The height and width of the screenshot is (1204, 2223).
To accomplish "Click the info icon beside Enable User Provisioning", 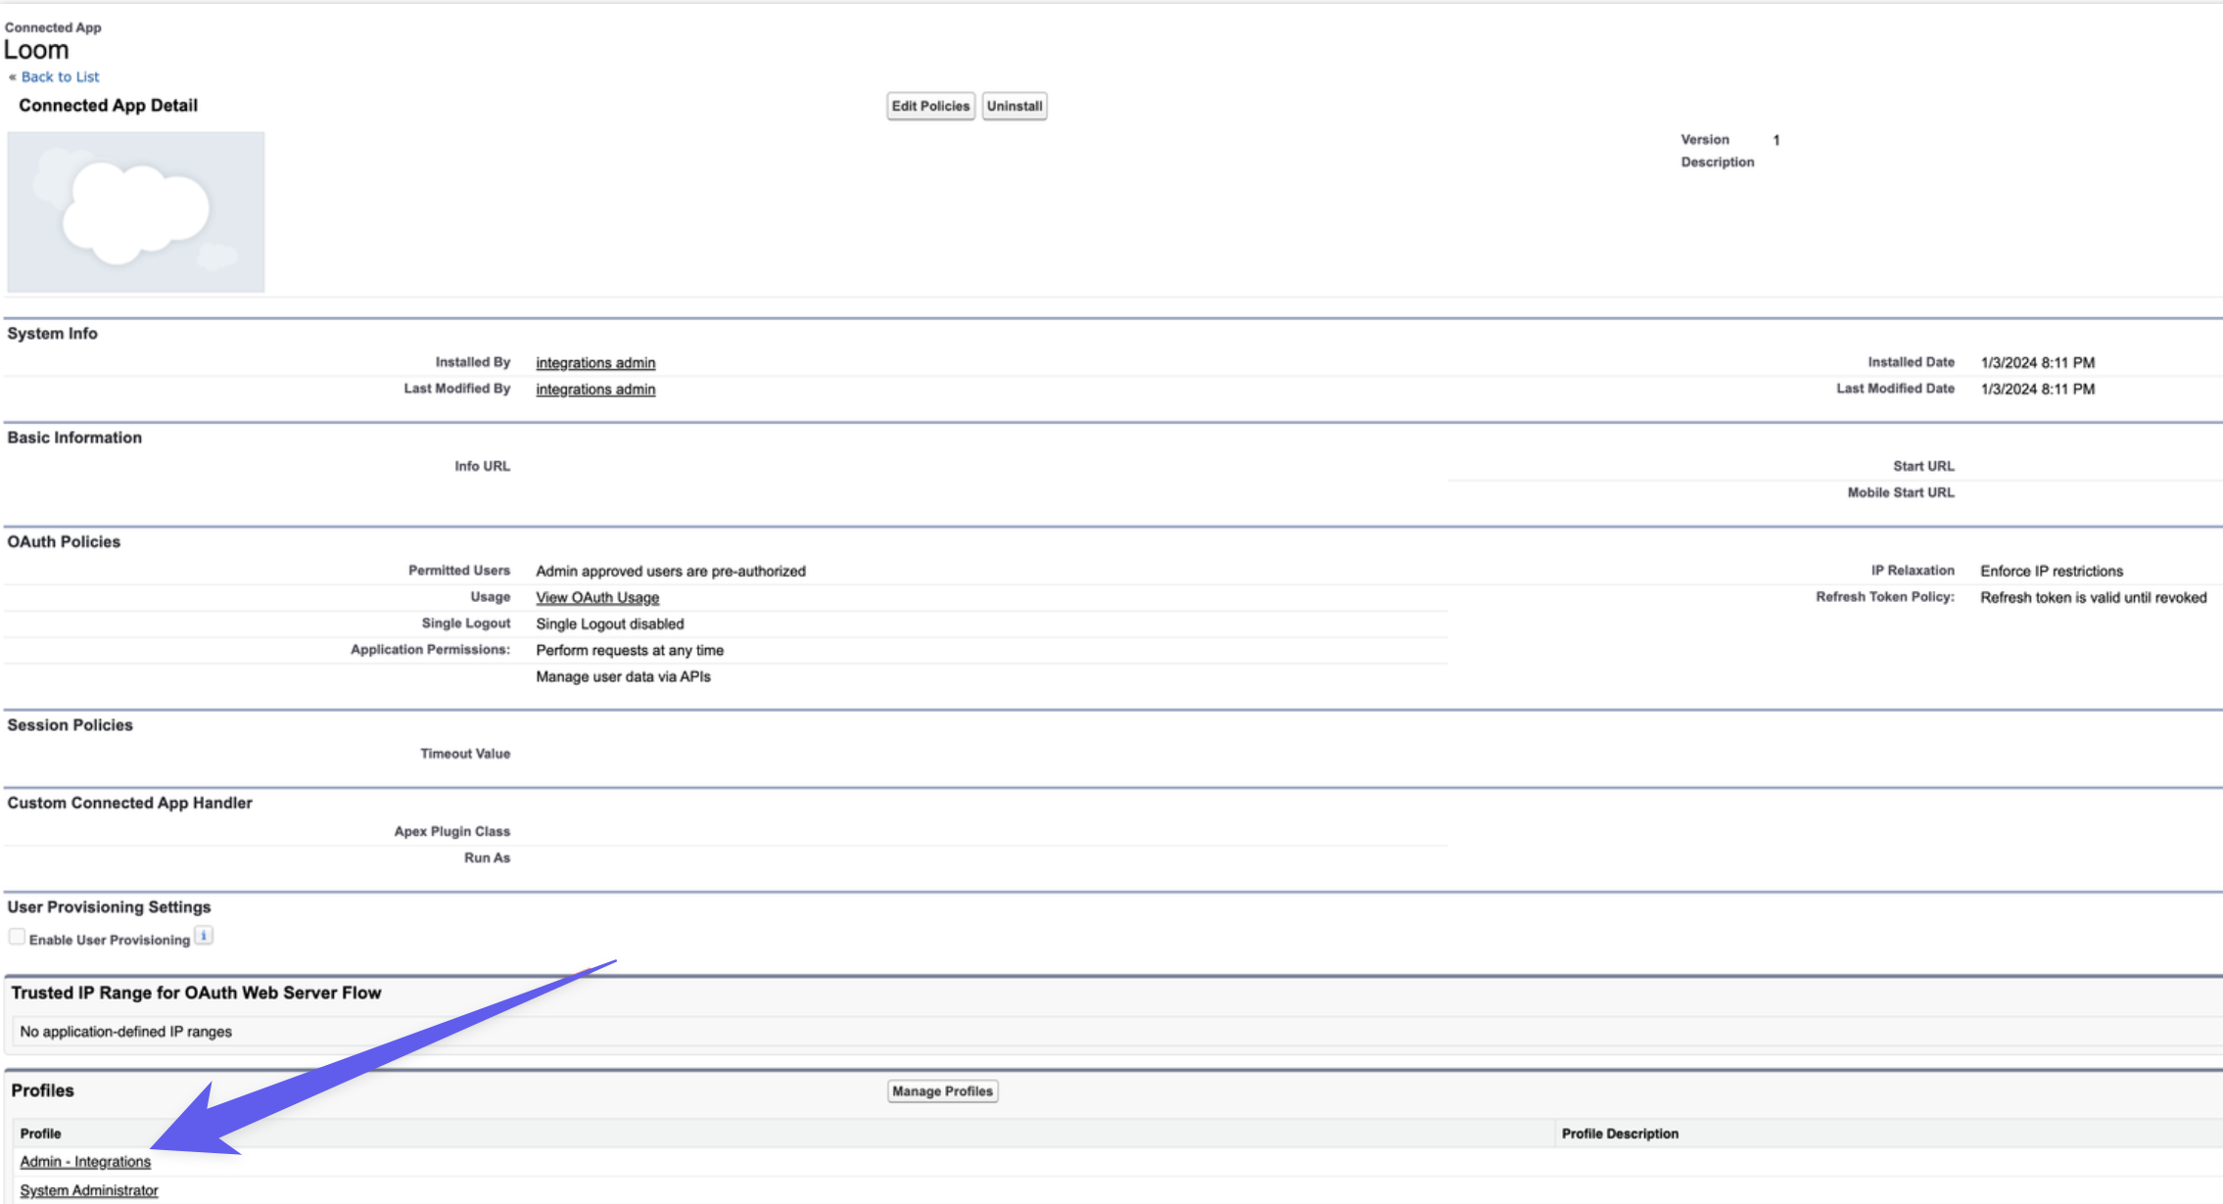I will pos(204,936).
